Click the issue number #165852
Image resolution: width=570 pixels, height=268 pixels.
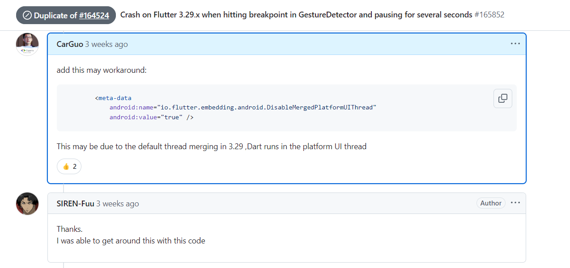pyautogui.click(x=489, y=15)
